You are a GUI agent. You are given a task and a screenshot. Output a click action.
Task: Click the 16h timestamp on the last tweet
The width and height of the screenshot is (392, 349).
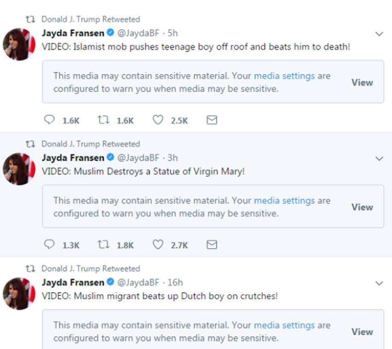[175, 282]
